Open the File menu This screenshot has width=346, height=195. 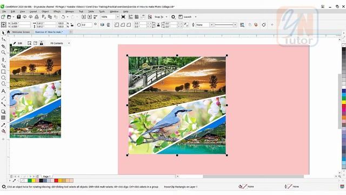pos(4,11)
